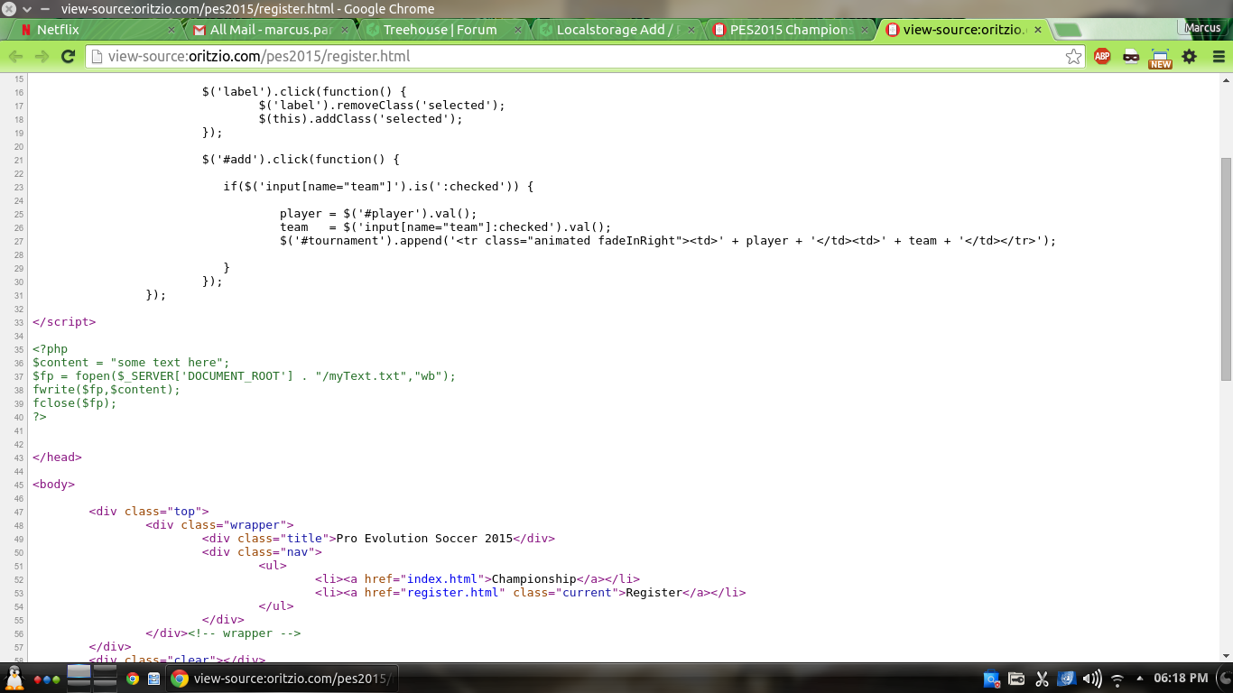This screenshot has width=1233, height=693.
Task: Click the vertical scrollbar thumb
Action: [1225, 271]
